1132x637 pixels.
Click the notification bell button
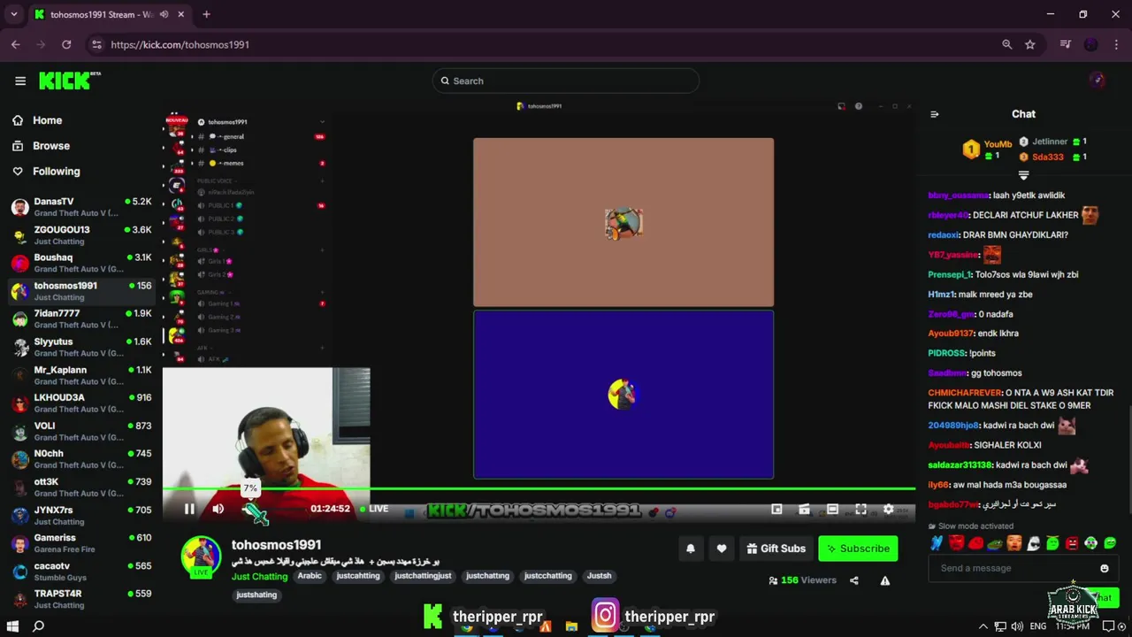(x=691, y=549)
